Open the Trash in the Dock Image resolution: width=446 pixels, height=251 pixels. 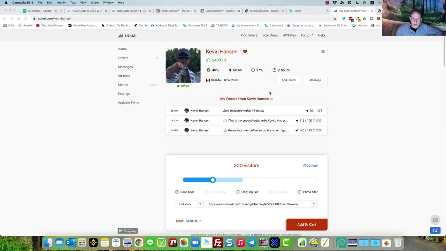pyautogui.click(x=398, y=243)
